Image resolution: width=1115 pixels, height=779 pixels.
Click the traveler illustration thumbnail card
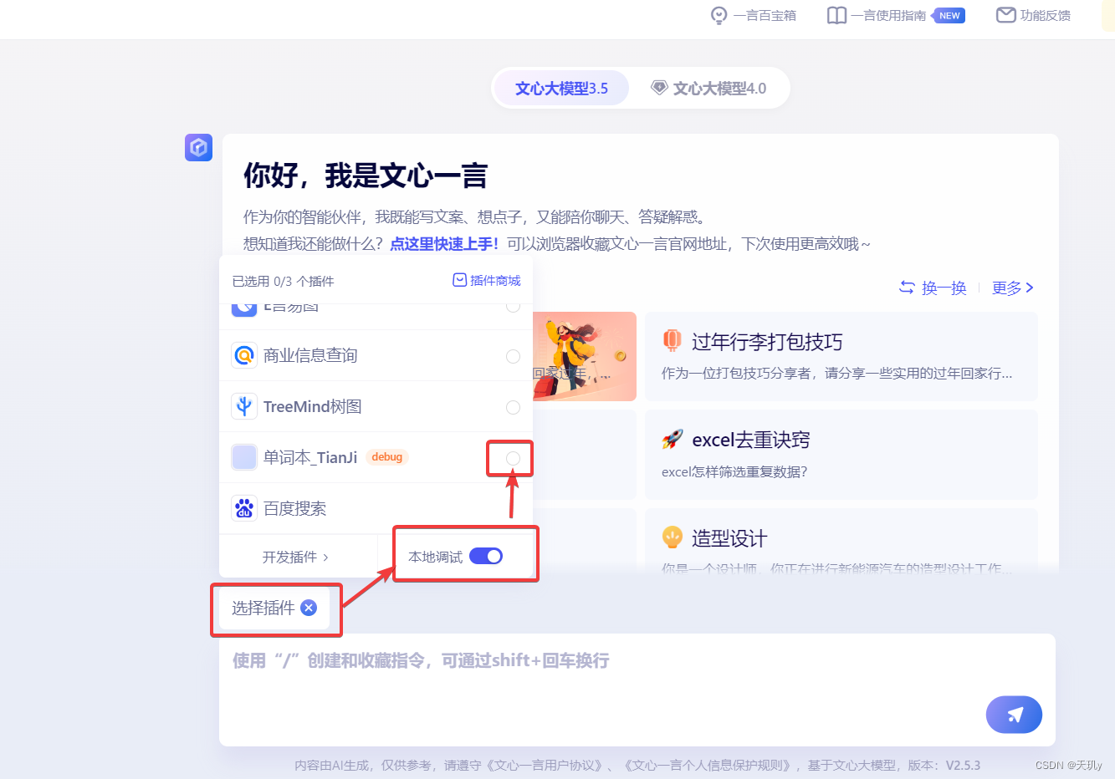click(x=584, y=356)
